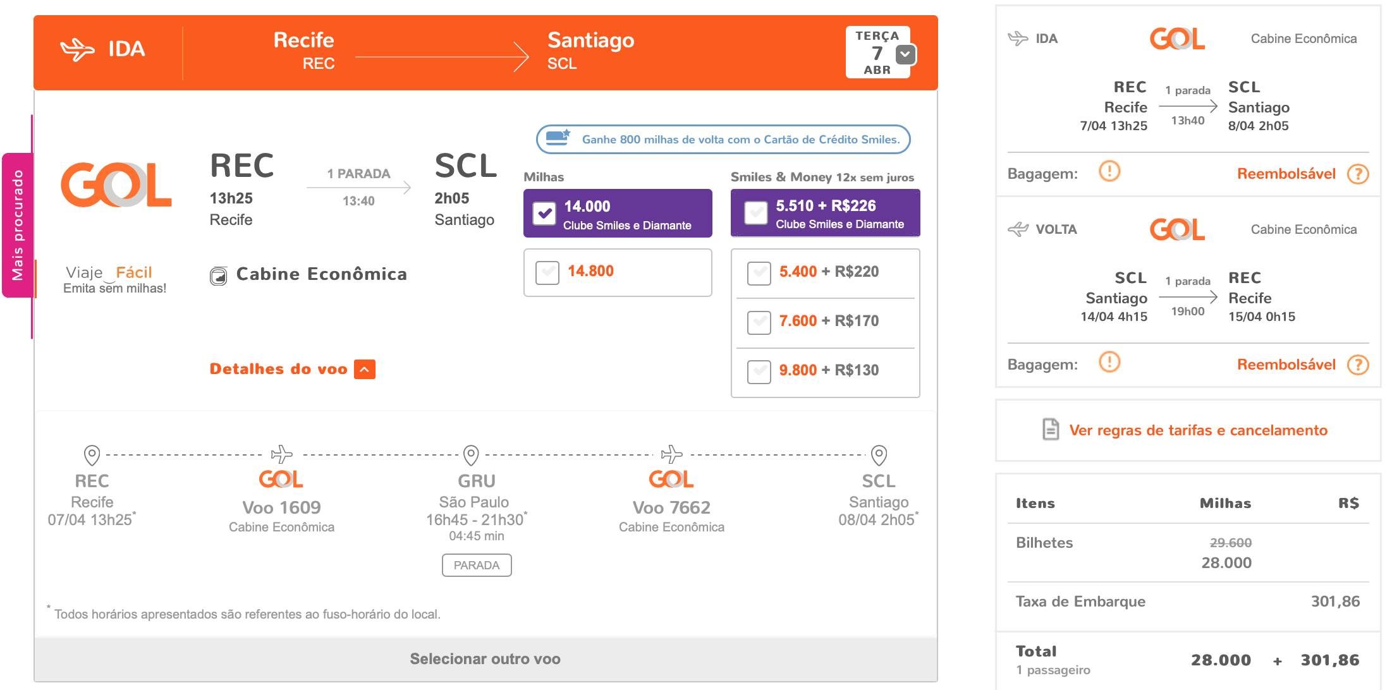
Task: Open the help icon beside the VOLTA Reembolsável label
Action: click(1358, 365)
